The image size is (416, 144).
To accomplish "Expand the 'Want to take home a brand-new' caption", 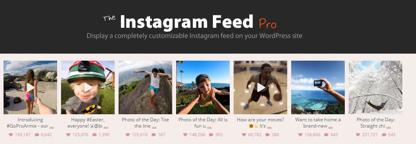I will click(x=331, y=126).
